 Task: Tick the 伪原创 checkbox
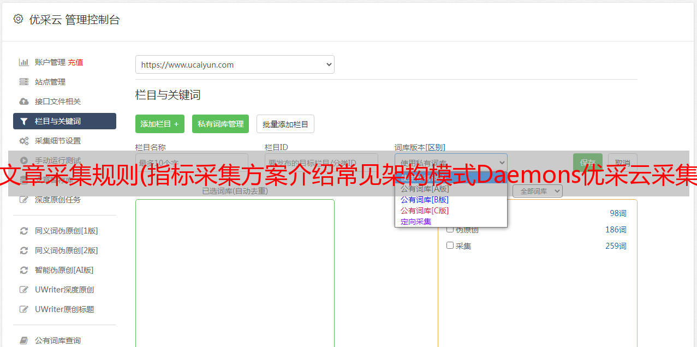coord(450,229)
